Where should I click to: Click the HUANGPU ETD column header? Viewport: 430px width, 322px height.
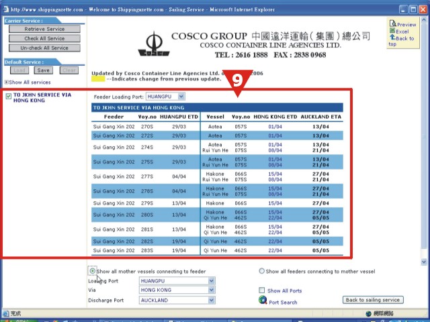[x=179, y=117]
